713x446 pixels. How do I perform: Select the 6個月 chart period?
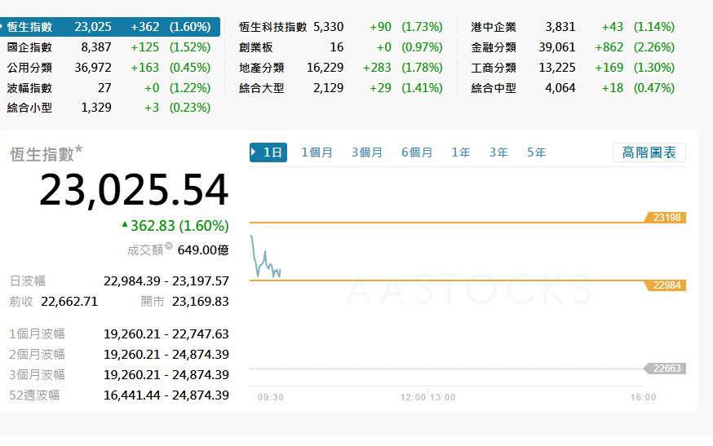pyautogui.click(x=417, y=152)
